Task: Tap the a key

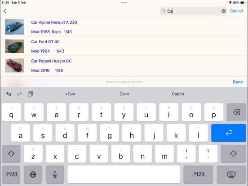Action: tap(21, 133)
